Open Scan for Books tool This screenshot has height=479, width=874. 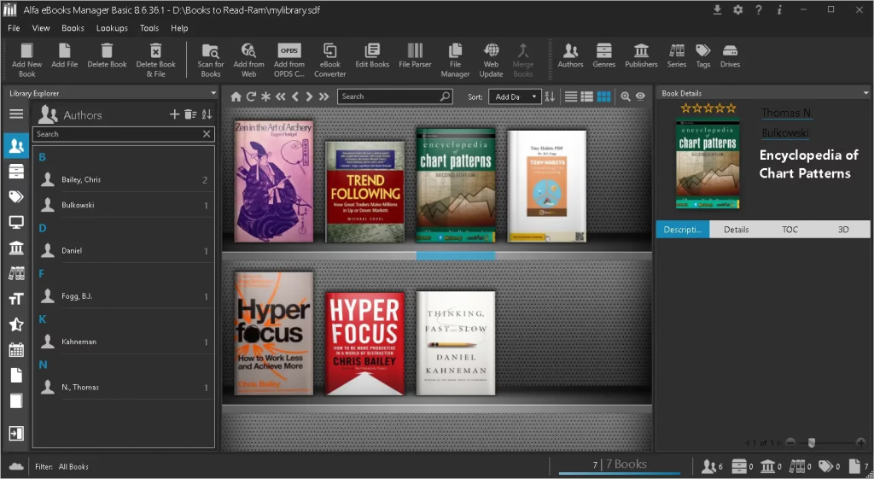pos(210,51)
